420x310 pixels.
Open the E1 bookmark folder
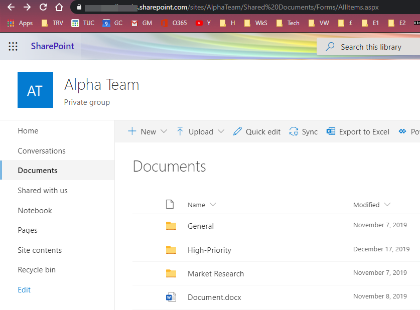[x=370, y=23]
